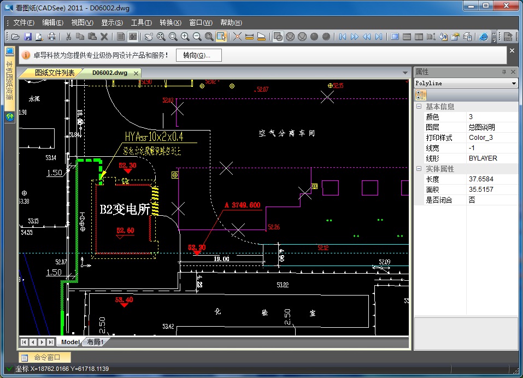Screen dimensions: 523x378
Task: Click the blue rewind previous arrow
Action: [367, 37]
